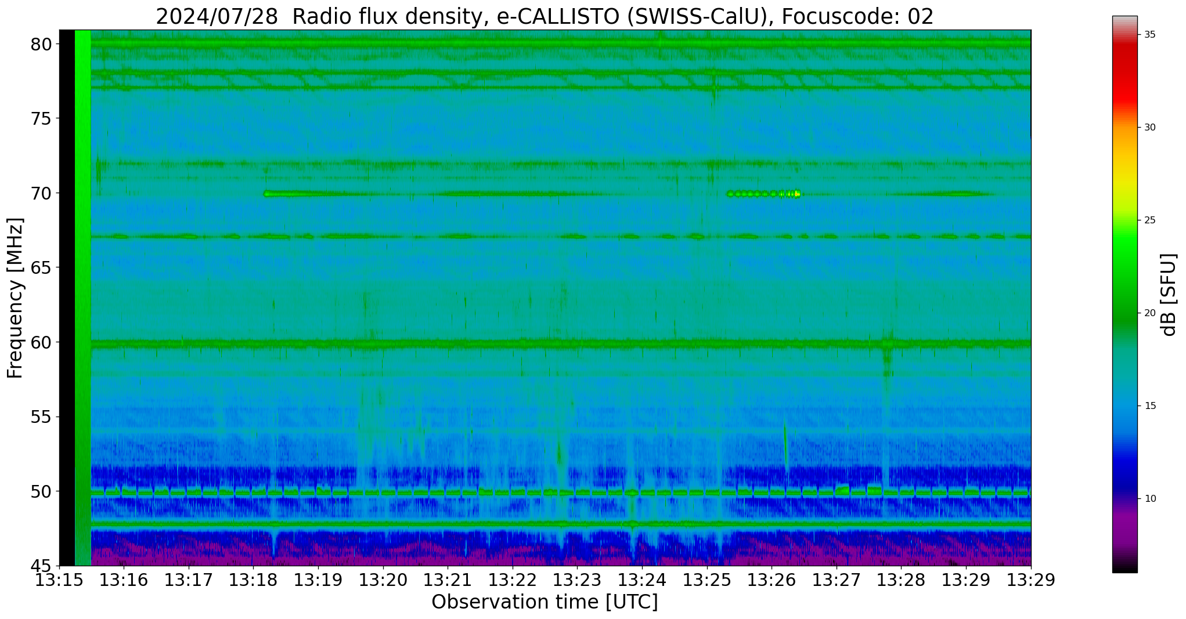
Task: Click the colorbar label dB [SFU]
Action: tap(1169, 295)
